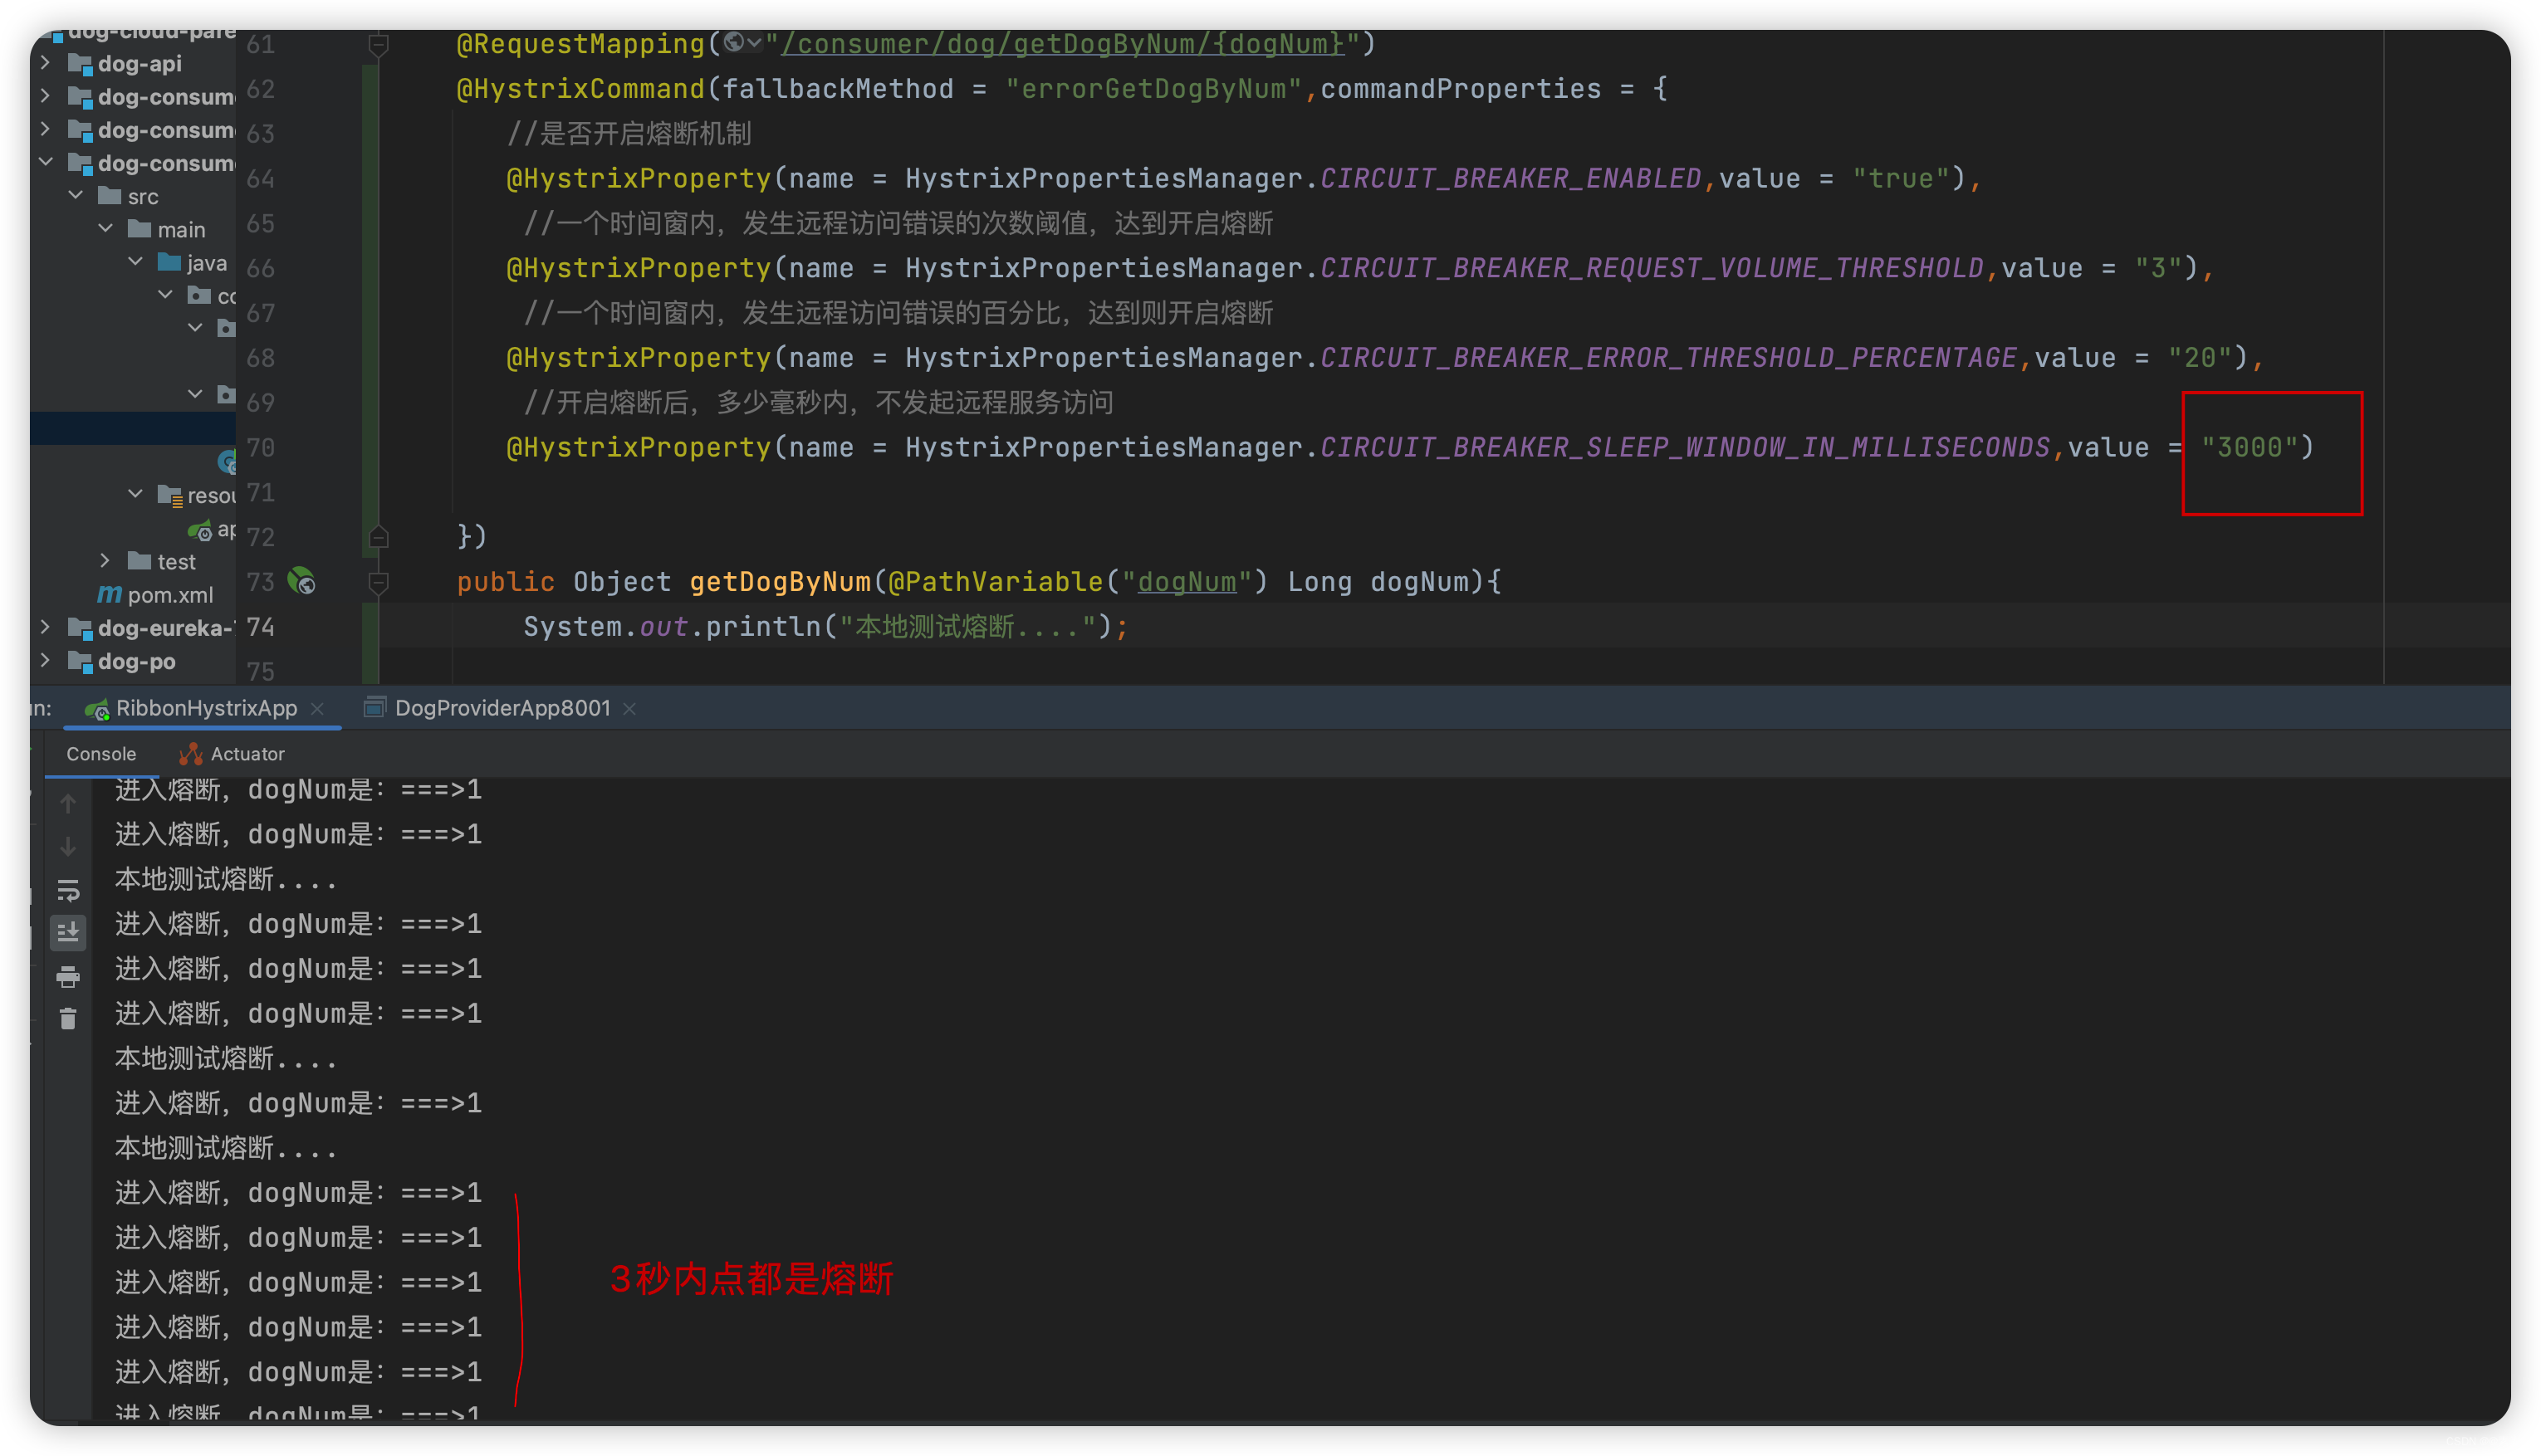Click the "3000" sleep window value

(2249, 447)
